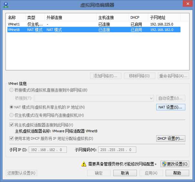
Task: Click 需要具备管理员特权 warning text
Action: (x=122, y=164)
